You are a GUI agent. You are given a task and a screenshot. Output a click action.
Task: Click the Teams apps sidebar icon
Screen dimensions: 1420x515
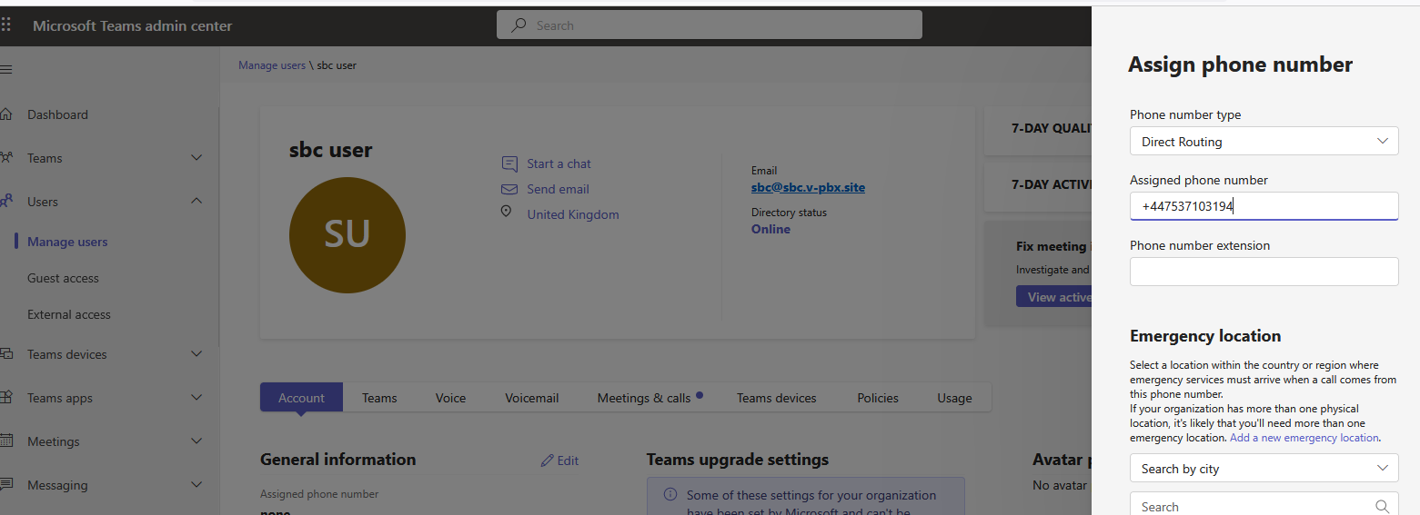pos(6,398)
